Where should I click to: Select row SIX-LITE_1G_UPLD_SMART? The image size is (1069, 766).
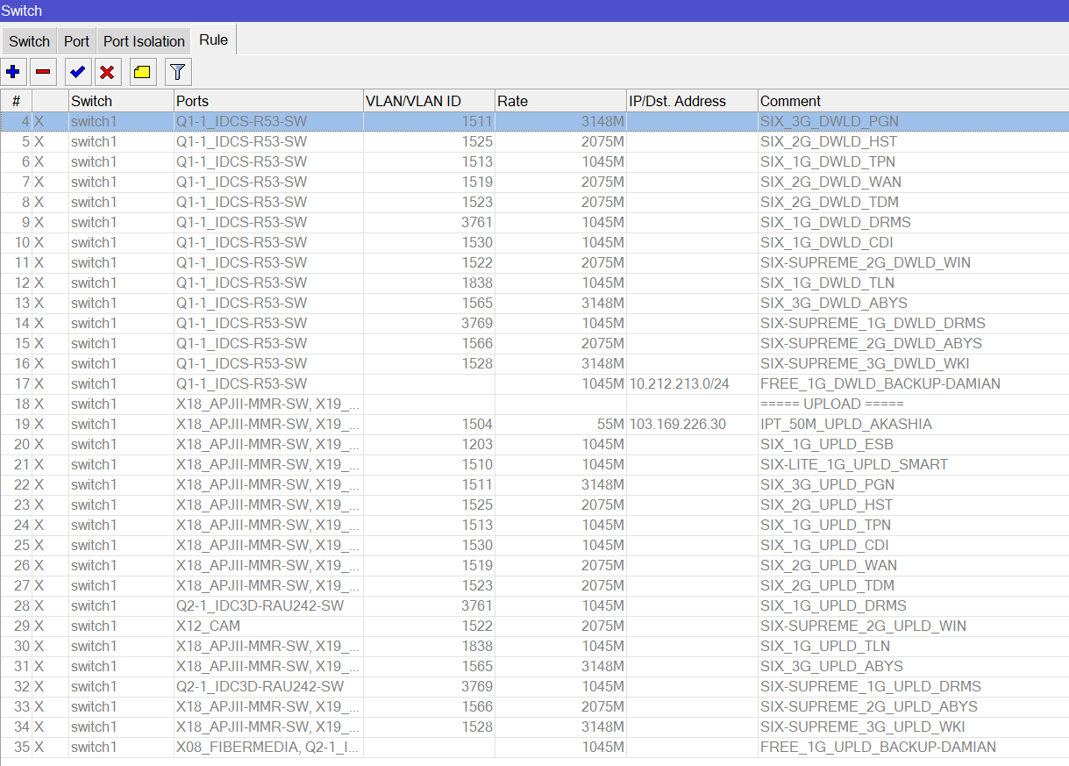(x=534, y=464)
